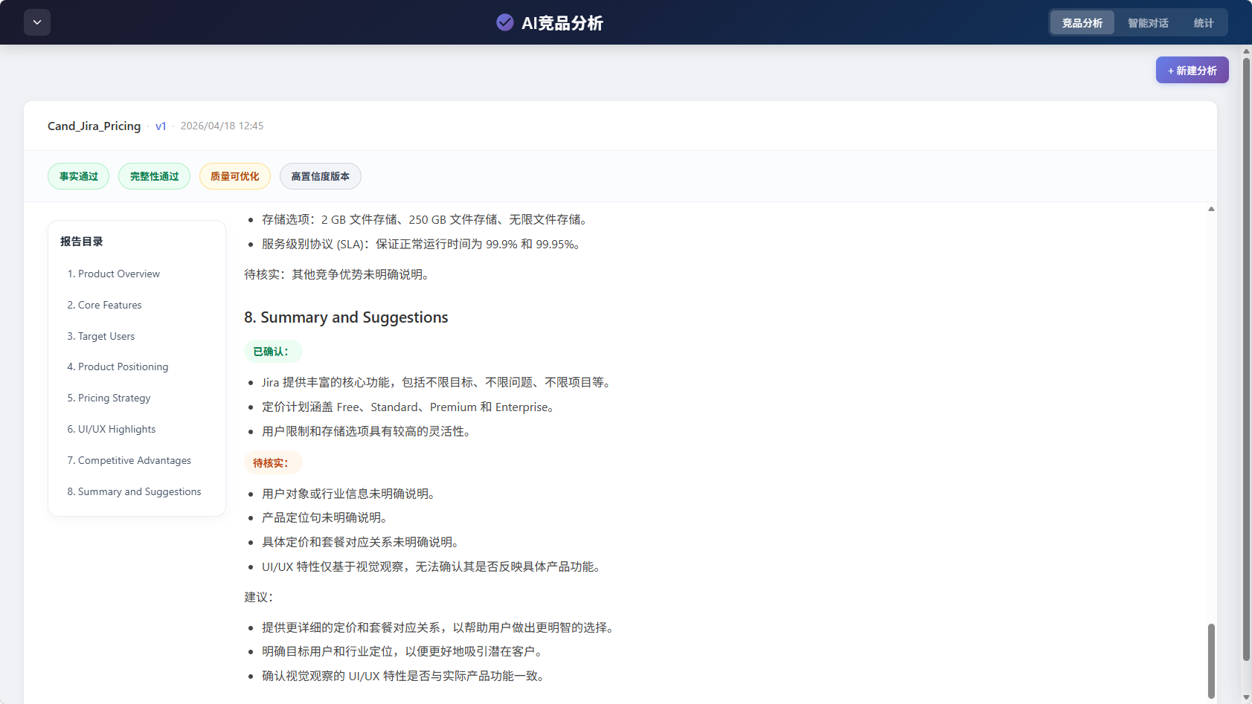
Task: Switch to the 竞品分析 tab
Action: pos(1082,23)
